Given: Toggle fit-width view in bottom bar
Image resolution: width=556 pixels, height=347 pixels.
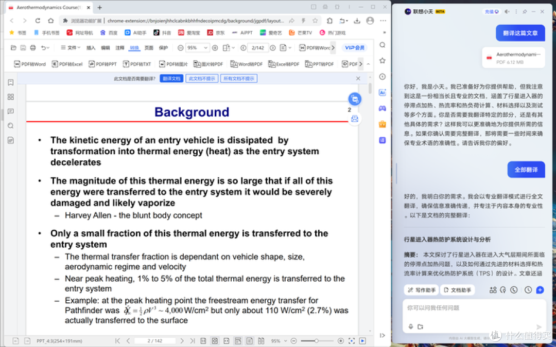Looking at the screenshot, I should click(226, 341).
